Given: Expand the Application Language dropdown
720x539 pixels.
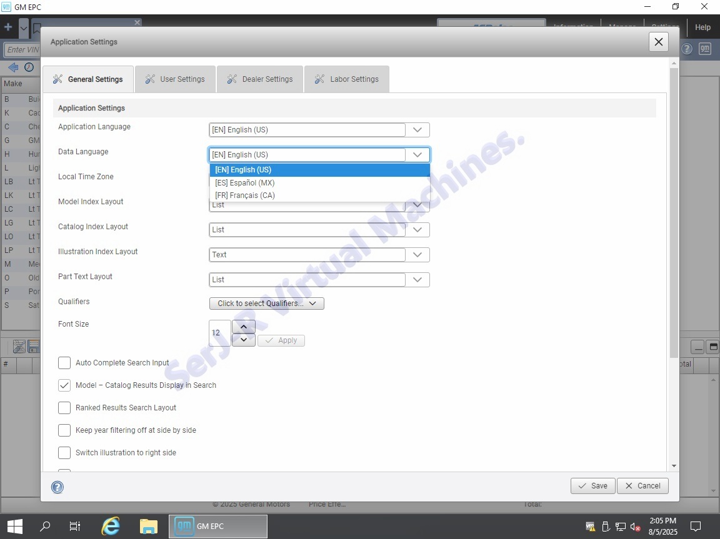Looking at the screenshot, I should point(417,130).
